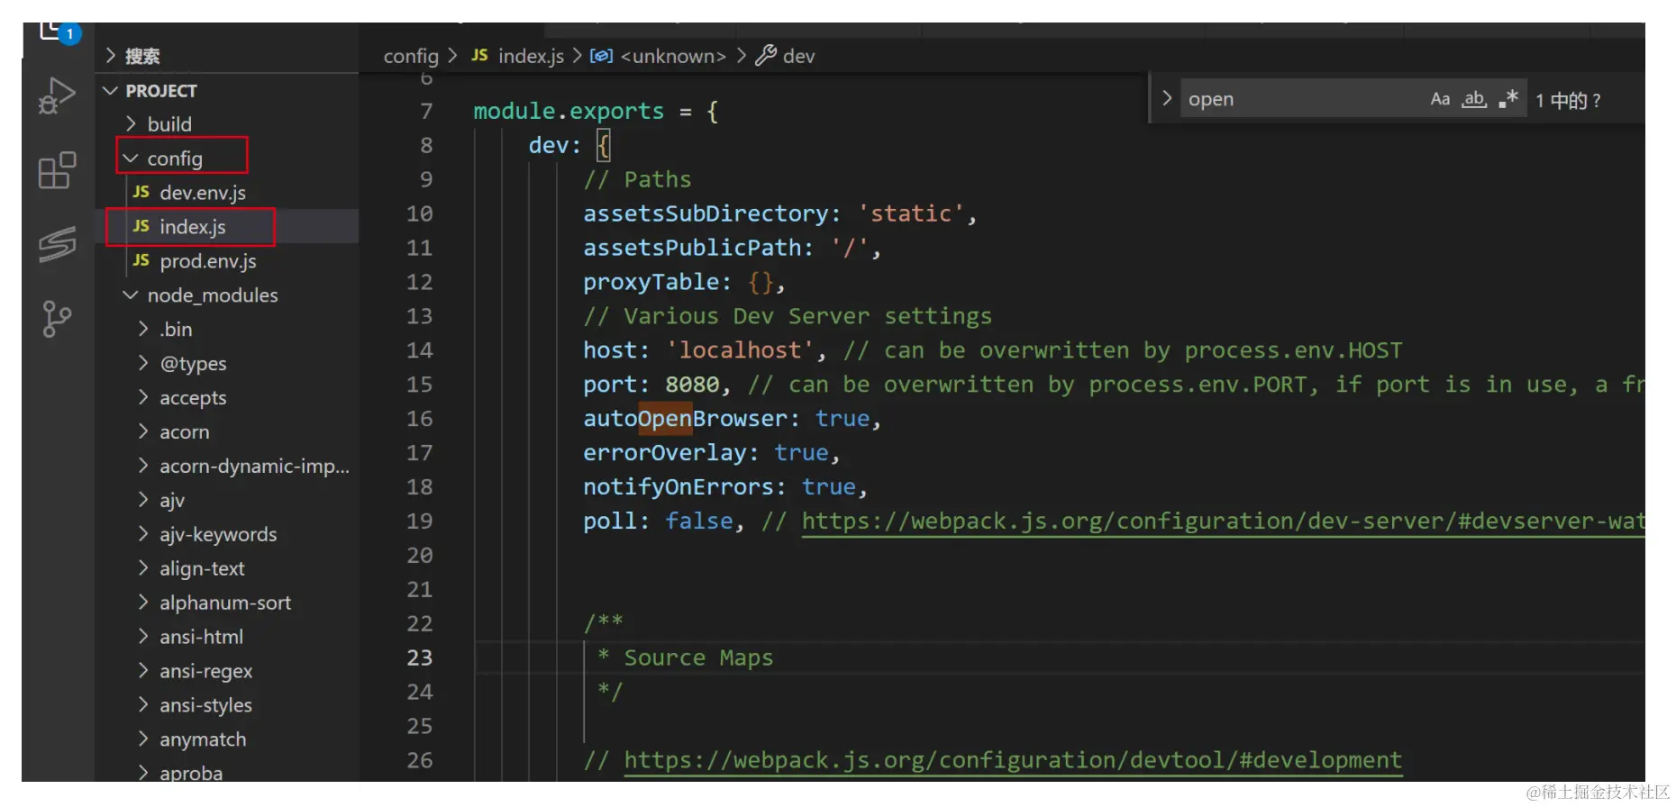
Task: Click the port value 8080
Action: 692,385
